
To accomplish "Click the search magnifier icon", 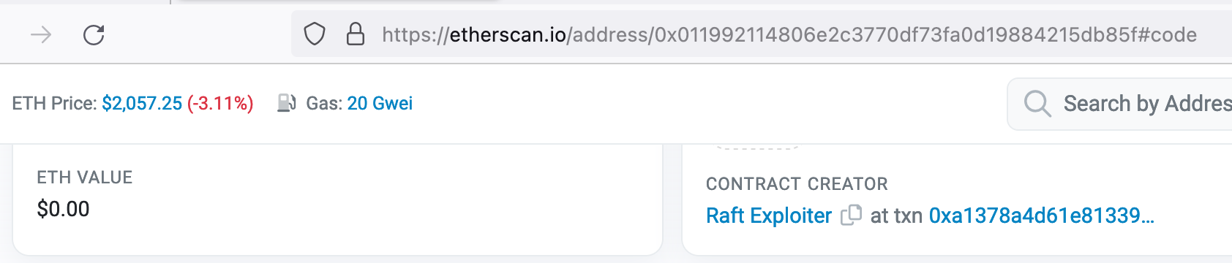I will point(1037,104).
